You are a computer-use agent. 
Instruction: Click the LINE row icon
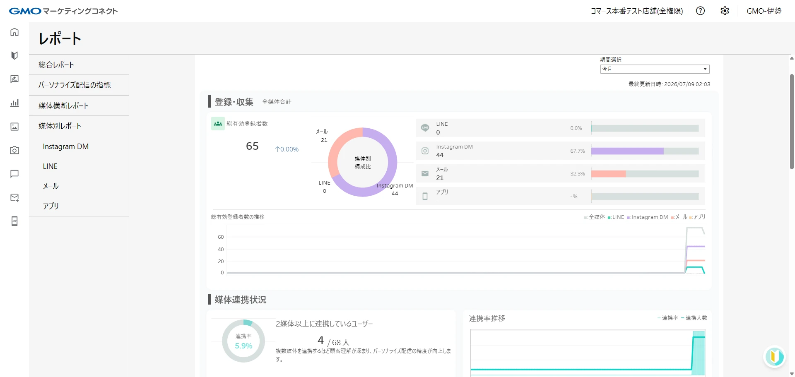(425, 128)
